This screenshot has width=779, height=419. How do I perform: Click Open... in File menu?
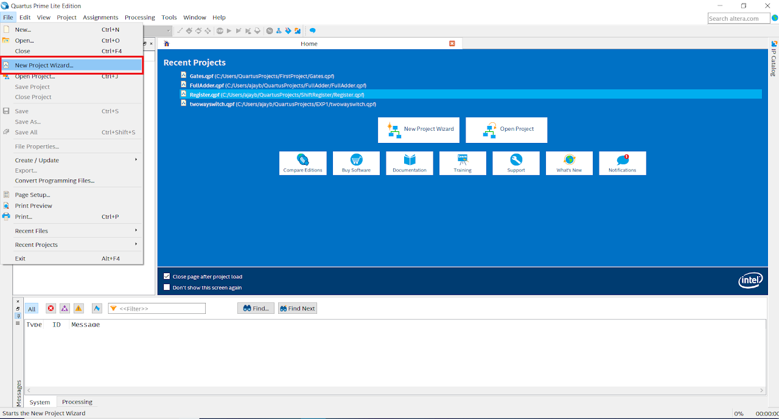[x=72, y=40]
